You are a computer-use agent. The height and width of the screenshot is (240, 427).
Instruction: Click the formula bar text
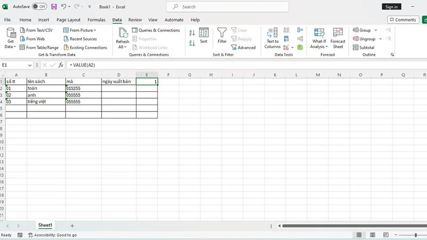tap(83, 65)
